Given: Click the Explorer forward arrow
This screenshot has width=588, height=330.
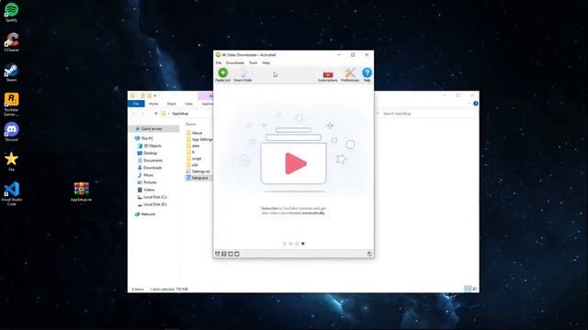Looking at the screenshot, I should click(x=142, y=114).
